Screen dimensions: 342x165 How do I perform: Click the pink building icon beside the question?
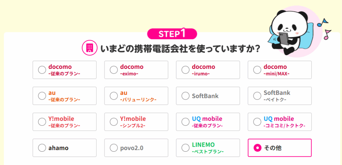pyautogui.click(x=89, y=49)
